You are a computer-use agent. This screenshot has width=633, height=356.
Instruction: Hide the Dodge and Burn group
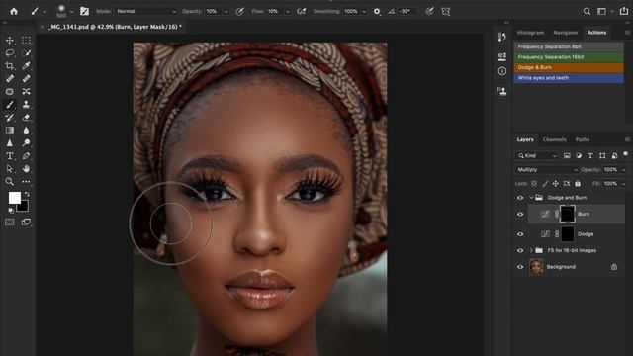point(520,198)
